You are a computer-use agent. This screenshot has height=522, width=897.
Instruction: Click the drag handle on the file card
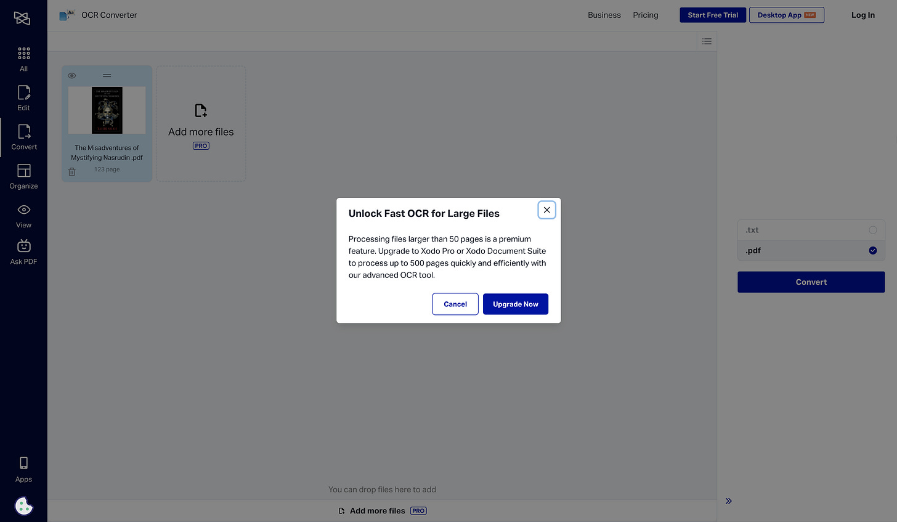click(x=107, y=76)
